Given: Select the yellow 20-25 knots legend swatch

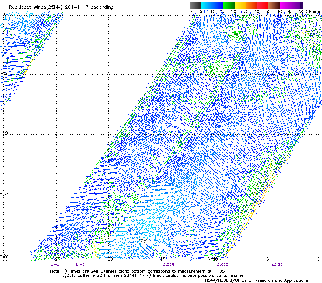Looking at the screenshot, I should (240, 5).
